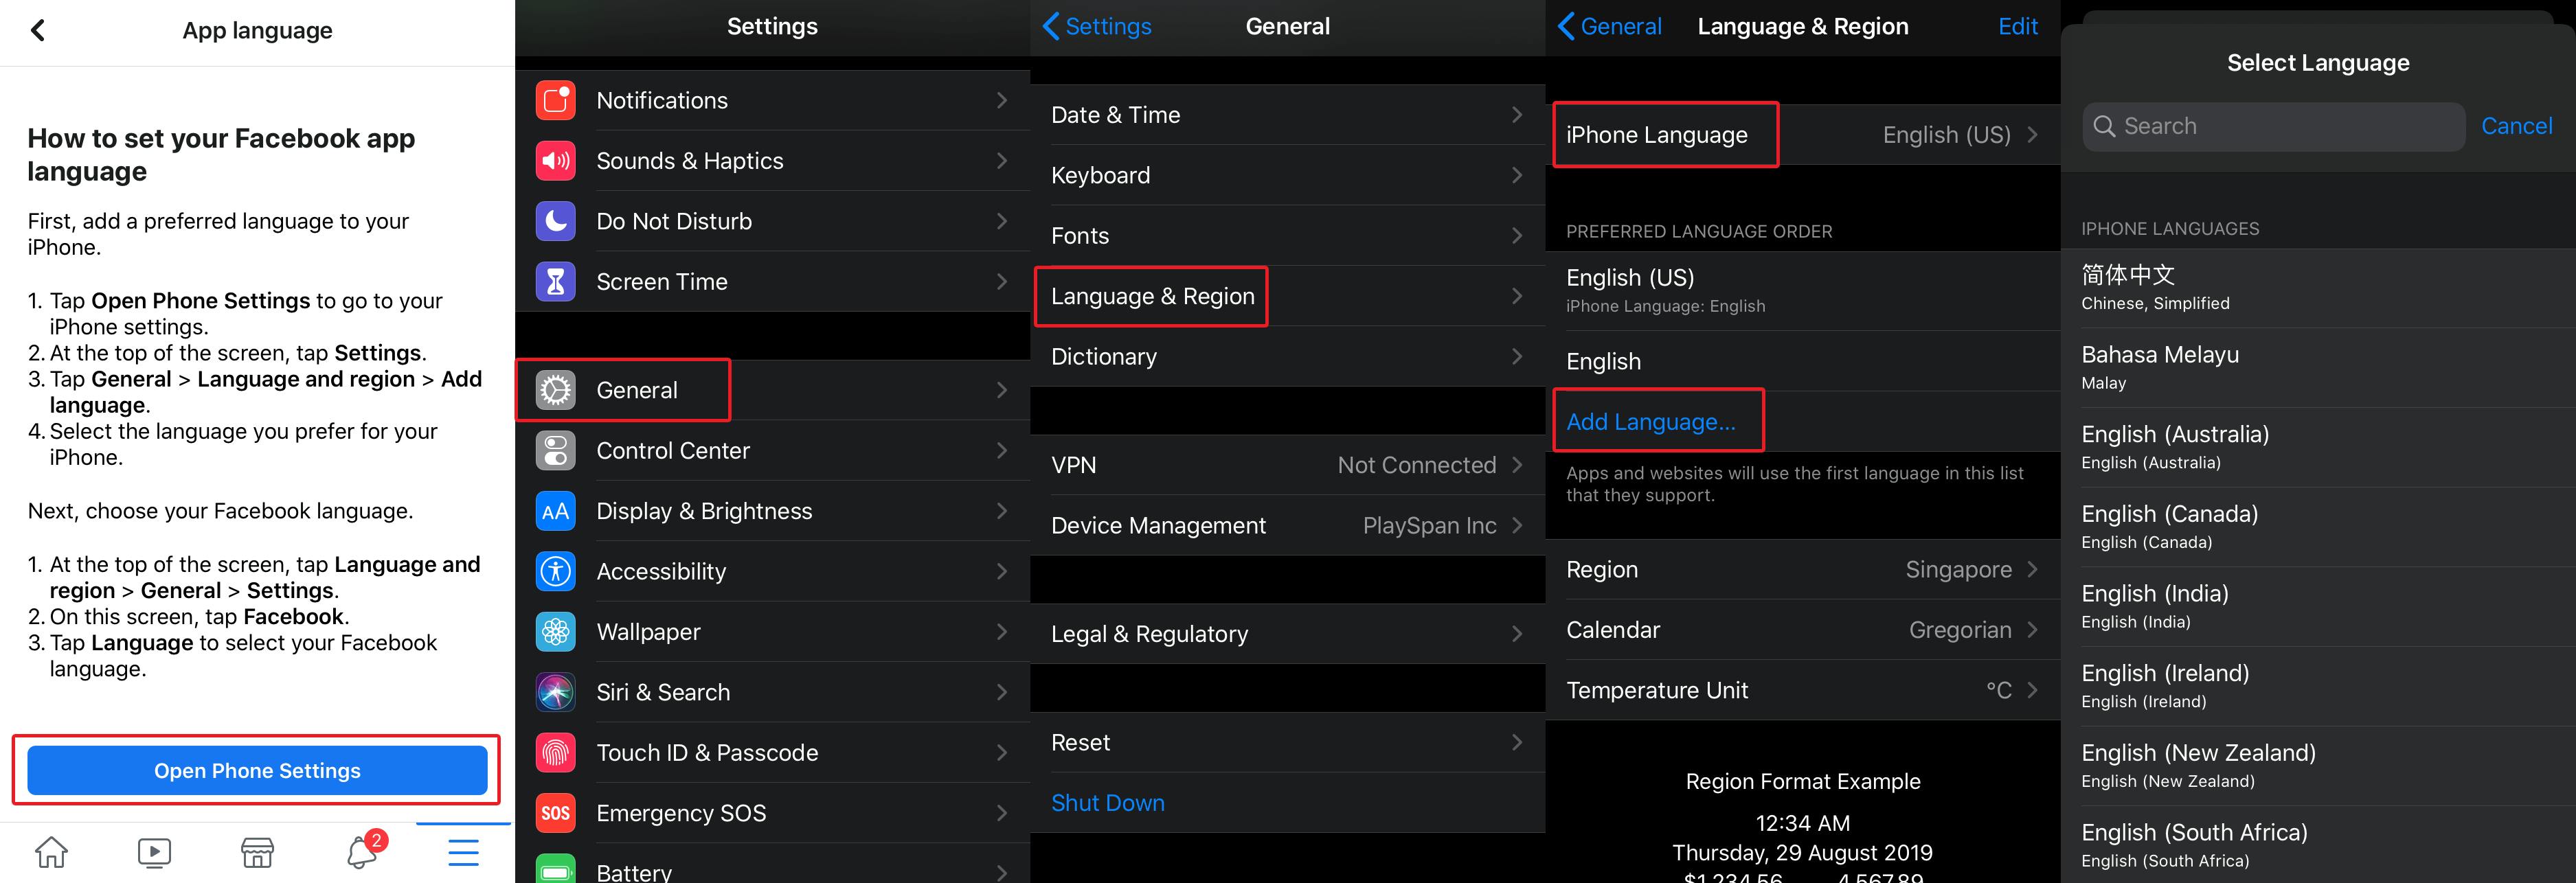
Task: Choose Chinese, Simplified language
Action: pyautogui.click(x=2318, y=288)
